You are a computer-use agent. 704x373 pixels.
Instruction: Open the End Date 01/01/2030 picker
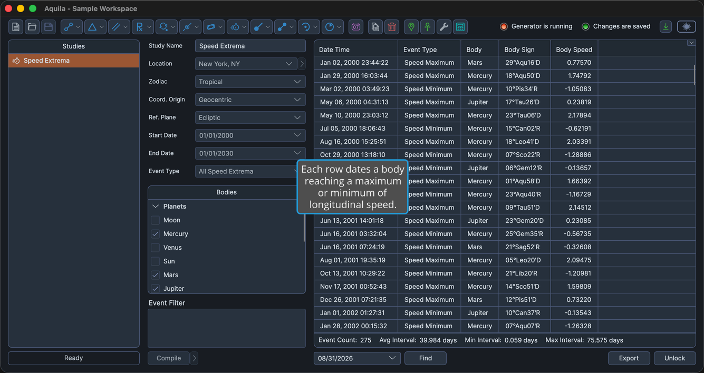(250, 153)
